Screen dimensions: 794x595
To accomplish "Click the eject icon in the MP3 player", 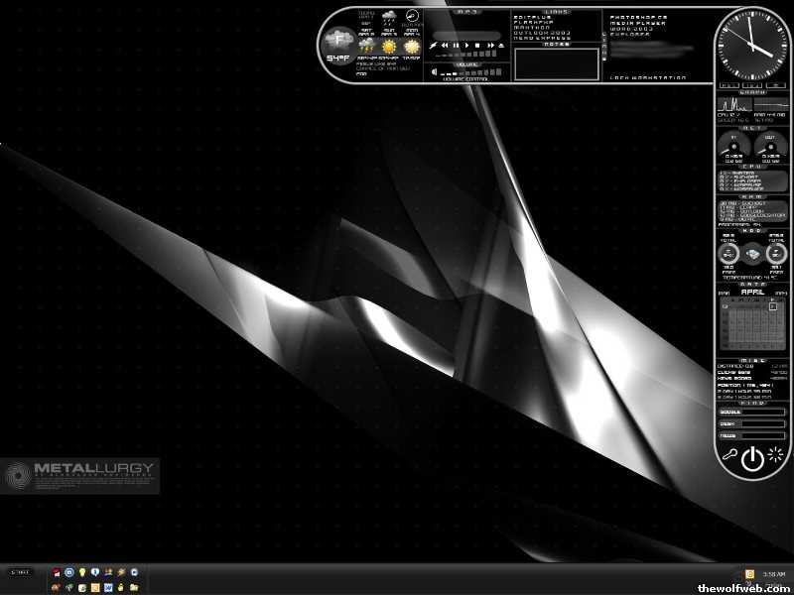I will pos(501,45).
